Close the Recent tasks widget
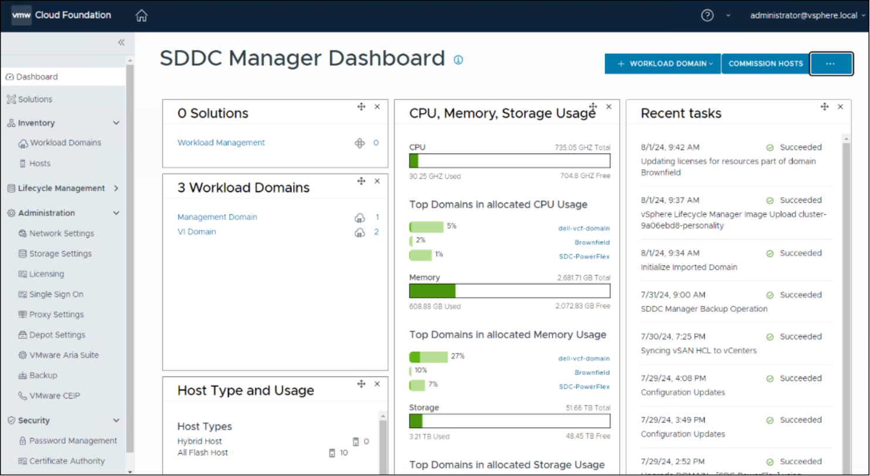This screenshot has height=476, width=870. 840,107
